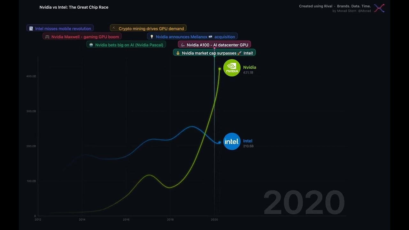The height and width of the screenshot is (230, 409).
Task: Click the lightbulb icon in the Mellanox tag
Action: point(152,37)
